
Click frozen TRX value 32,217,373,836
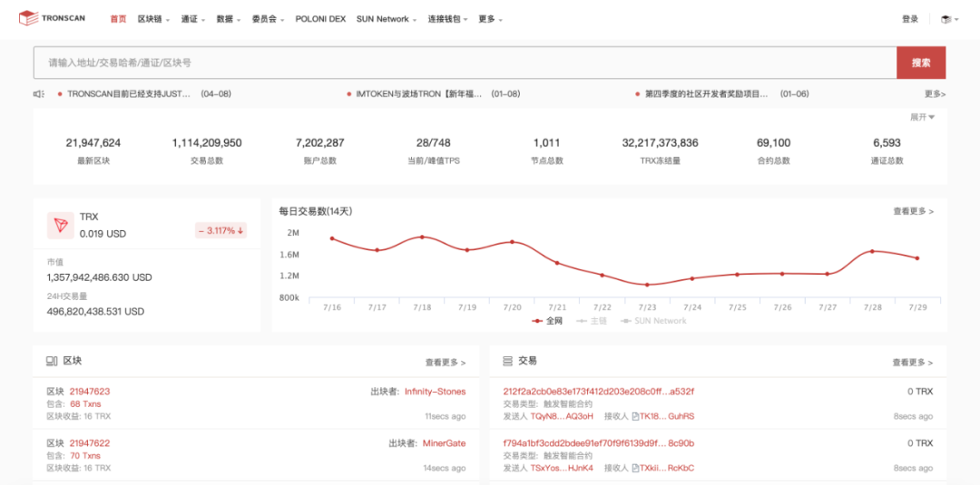click(x=660, y=143)
